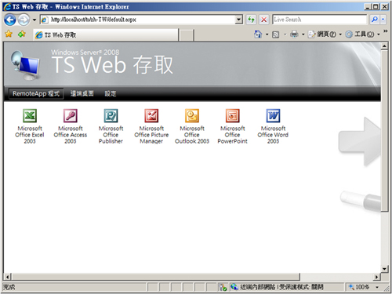Minimize the Internet Explorer window
This screenshot has height=294, width=392.
(368, 7)
